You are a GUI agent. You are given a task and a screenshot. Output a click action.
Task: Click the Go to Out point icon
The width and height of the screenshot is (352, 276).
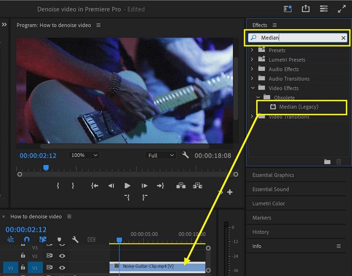click(161, 186)
